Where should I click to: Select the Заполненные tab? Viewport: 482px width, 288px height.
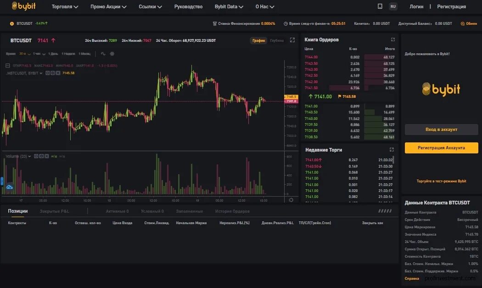(189, 211)
